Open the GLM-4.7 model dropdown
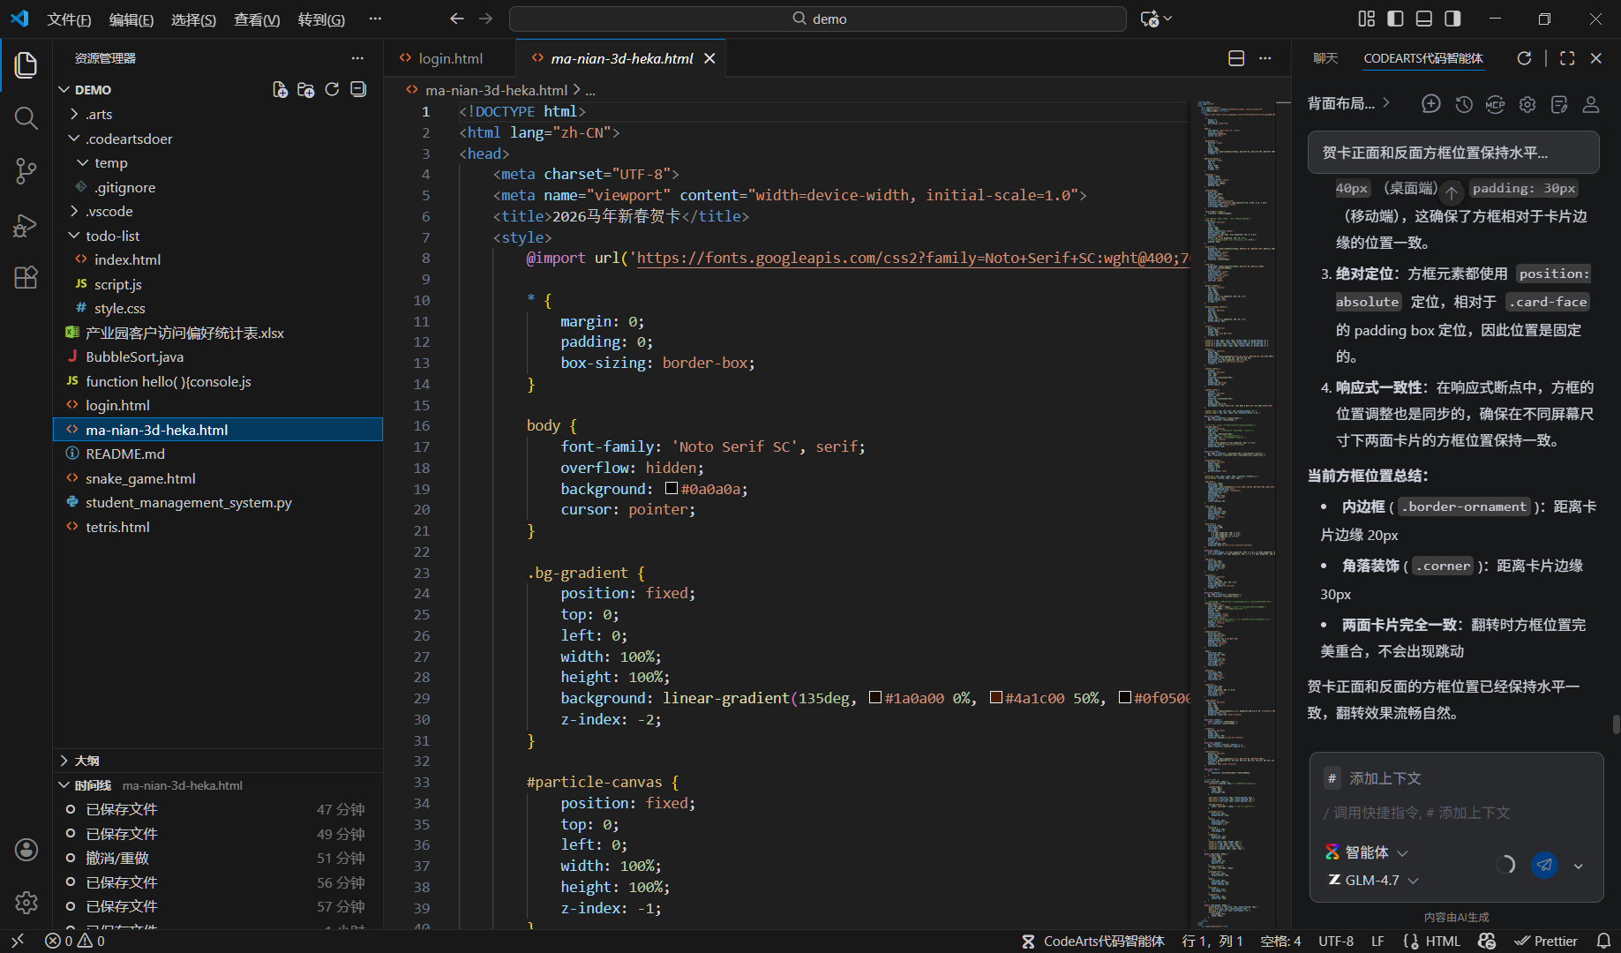The image size is (1621, 953). click(1374, 880)
